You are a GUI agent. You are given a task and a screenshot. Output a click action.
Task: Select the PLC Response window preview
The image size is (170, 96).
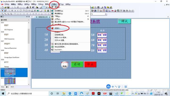6,25
